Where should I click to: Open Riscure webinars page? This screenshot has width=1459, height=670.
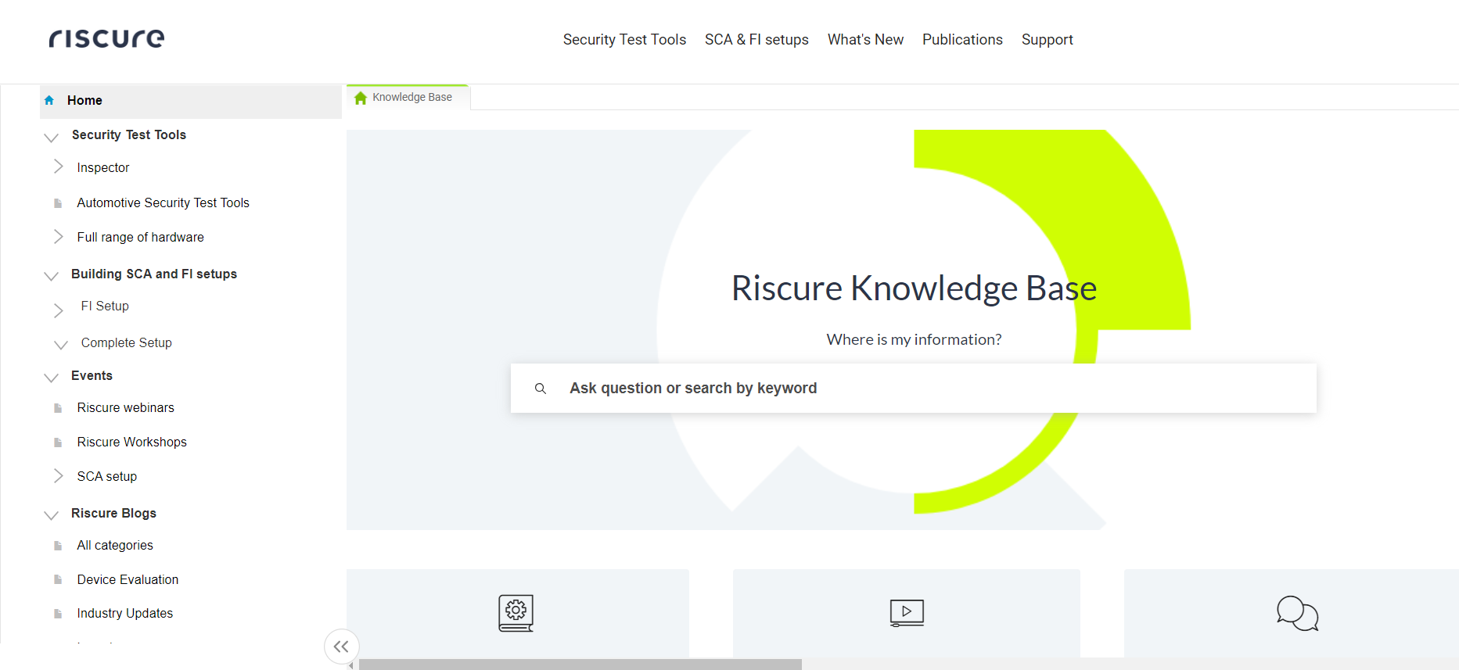126,408
